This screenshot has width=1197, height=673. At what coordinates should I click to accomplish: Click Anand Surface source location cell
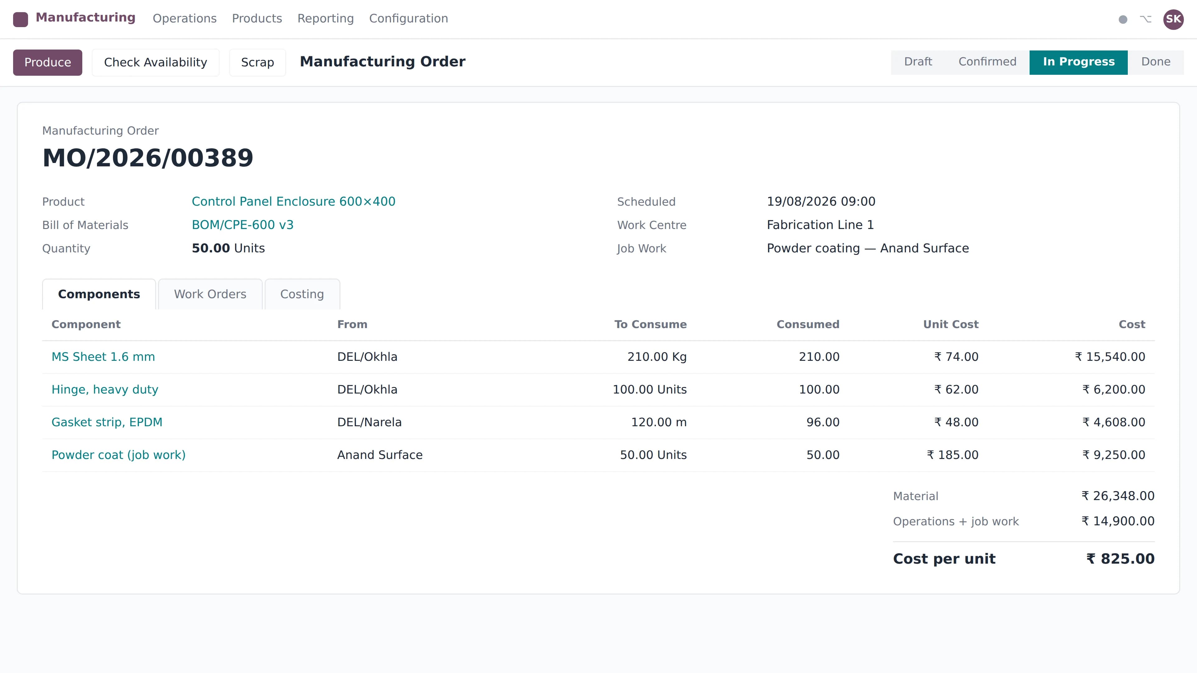380,455
